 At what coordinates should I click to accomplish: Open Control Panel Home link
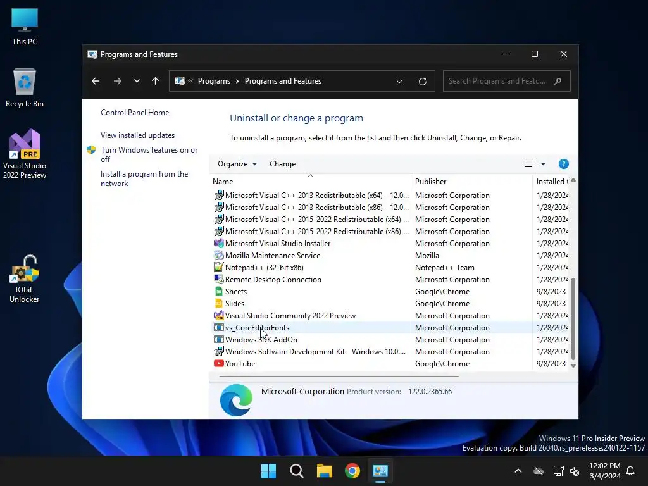pyautogui.click(x=135, y=113)
